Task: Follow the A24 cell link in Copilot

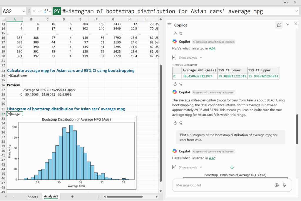Action: tap(212, 49)
